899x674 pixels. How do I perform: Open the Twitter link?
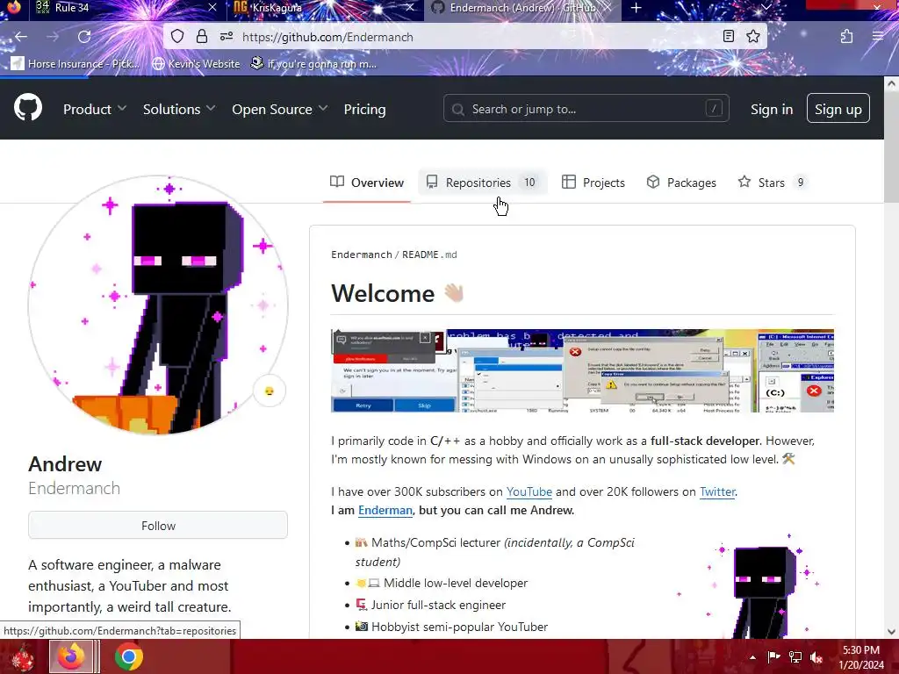[x=717, y=491]
